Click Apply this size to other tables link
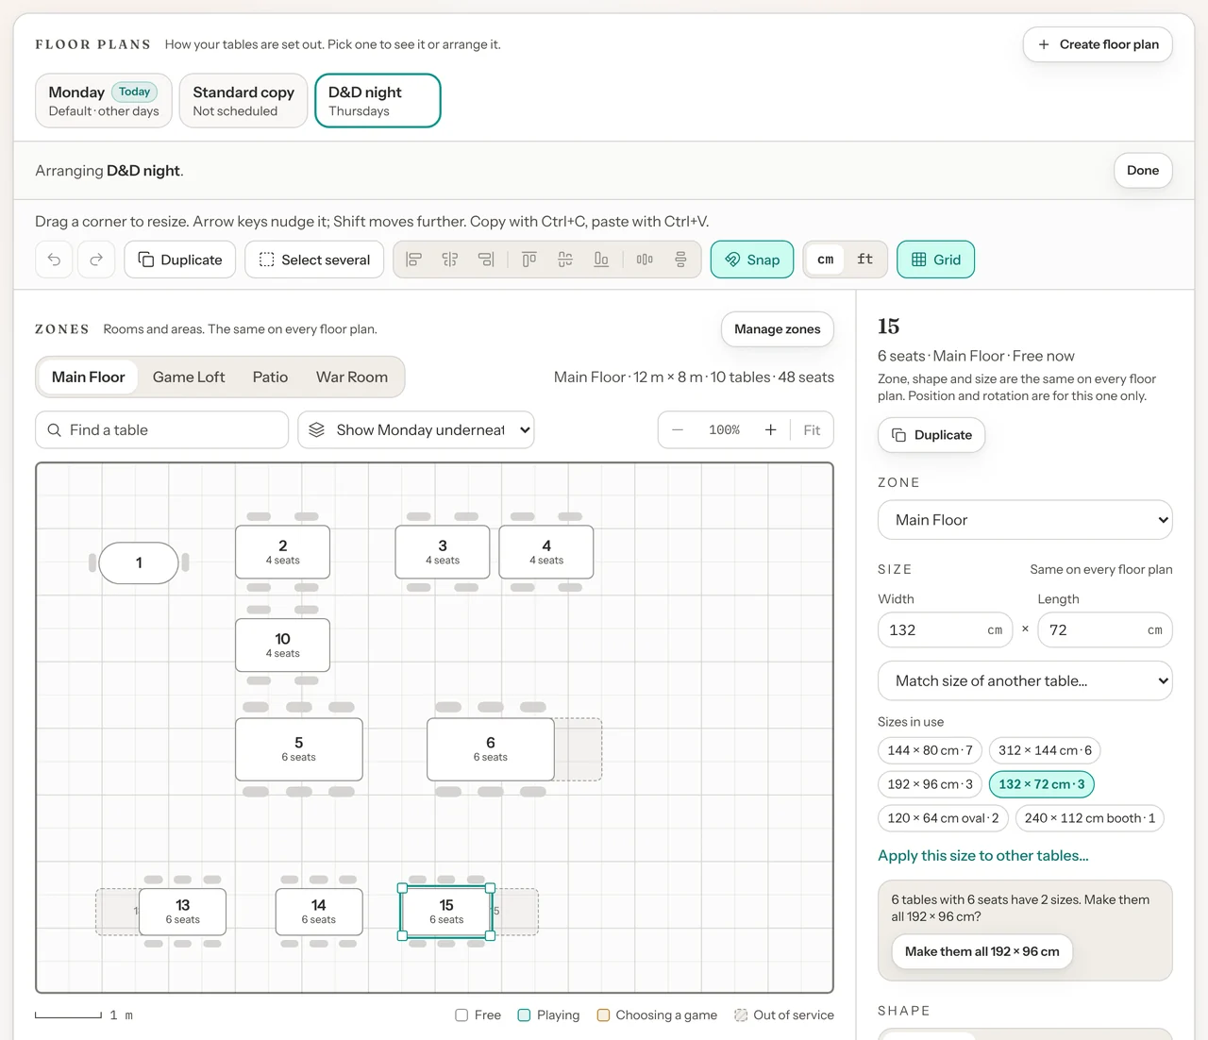1208x1040 pixels. coord(983,856)
